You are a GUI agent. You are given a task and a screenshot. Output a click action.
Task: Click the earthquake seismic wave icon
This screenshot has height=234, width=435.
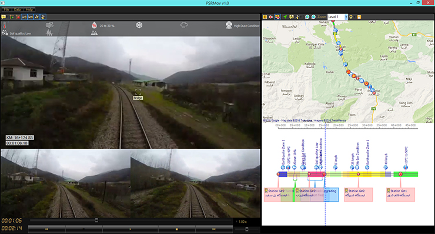point(49,33)
